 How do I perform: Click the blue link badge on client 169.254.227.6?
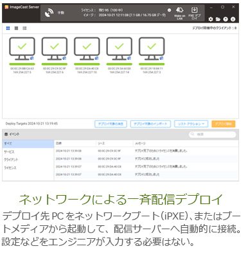tap(64, 58)
